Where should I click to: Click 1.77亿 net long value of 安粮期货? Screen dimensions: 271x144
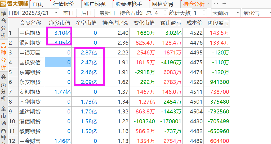pyautogui.click(x=63, y=92)
